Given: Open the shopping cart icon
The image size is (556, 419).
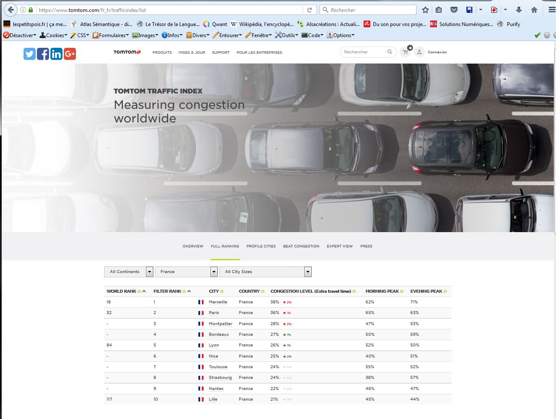Looking at the screenshot, I should coord(405,52).
